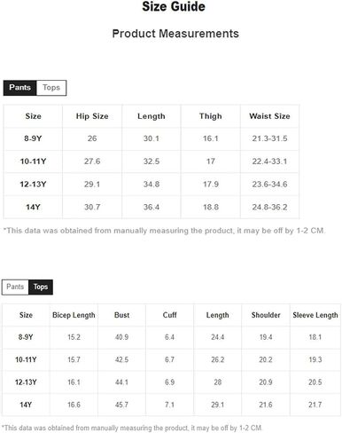
Task: Switch to Tops tab in upper table
Action: coord(51,88)
